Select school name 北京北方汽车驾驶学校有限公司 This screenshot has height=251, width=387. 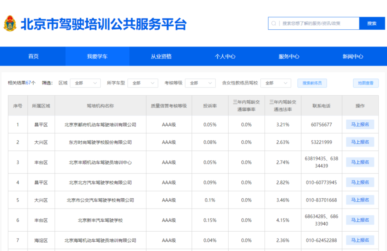point(100,182)
